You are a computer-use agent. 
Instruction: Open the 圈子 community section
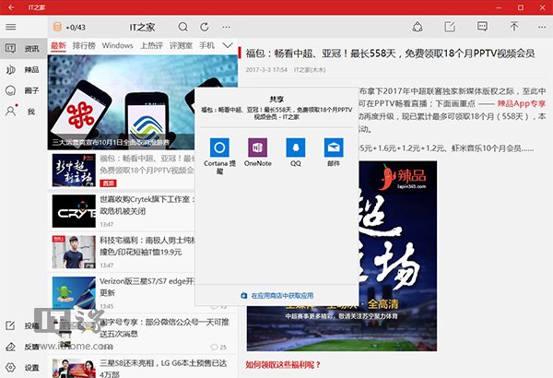coord(23,90)
